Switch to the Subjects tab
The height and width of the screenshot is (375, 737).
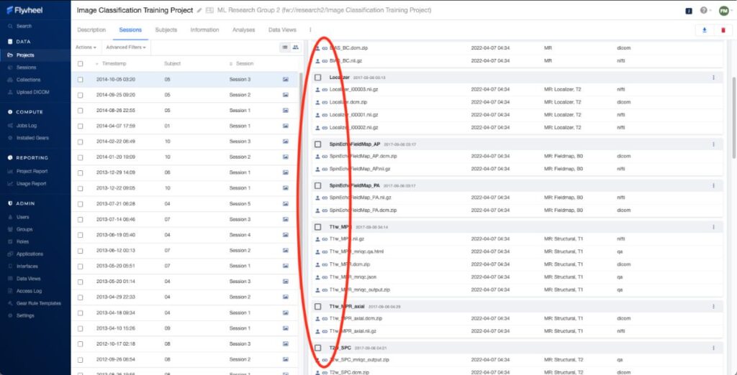(166, 30)
